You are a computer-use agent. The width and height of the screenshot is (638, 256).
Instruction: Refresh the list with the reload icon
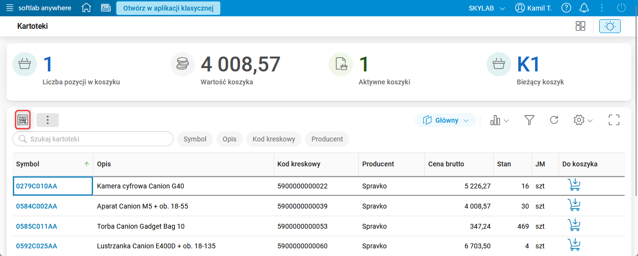pyautogui.click(x=554, y=120)
